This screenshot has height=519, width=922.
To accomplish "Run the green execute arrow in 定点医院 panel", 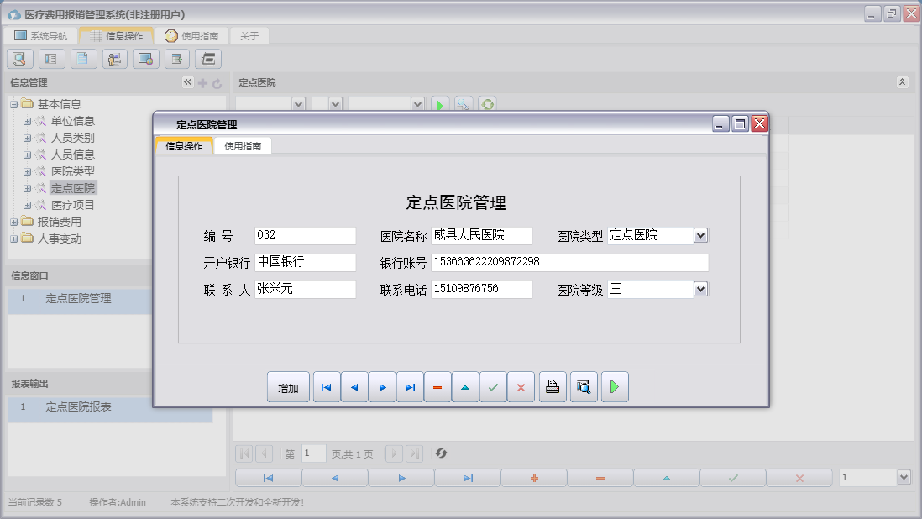I will tap(440, 103).
